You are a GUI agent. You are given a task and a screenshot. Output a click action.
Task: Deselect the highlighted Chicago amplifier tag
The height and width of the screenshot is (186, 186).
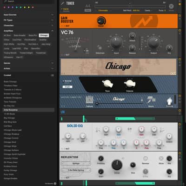pyautogui.click(x=44, y=35)
